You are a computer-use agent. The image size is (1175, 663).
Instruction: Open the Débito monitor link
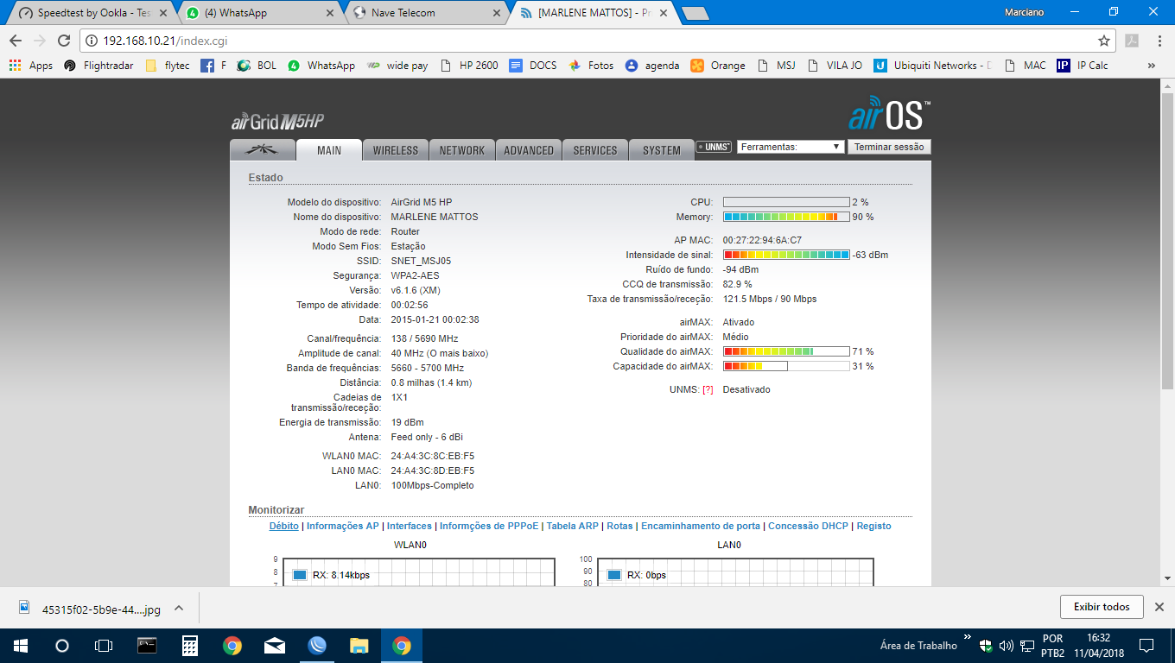tap(283, 526)
